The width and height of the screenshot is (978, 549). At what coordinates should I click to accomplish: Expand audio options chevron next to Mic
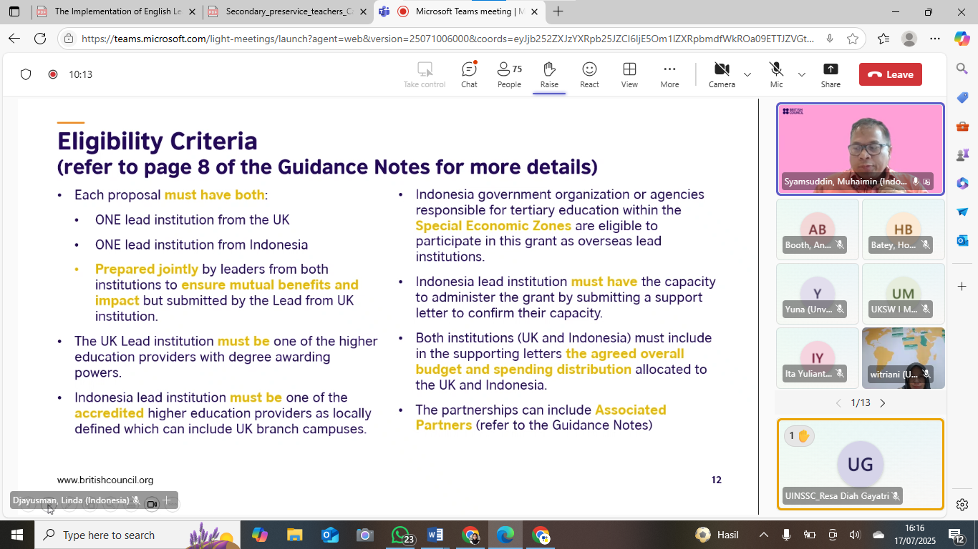point(802,74)
